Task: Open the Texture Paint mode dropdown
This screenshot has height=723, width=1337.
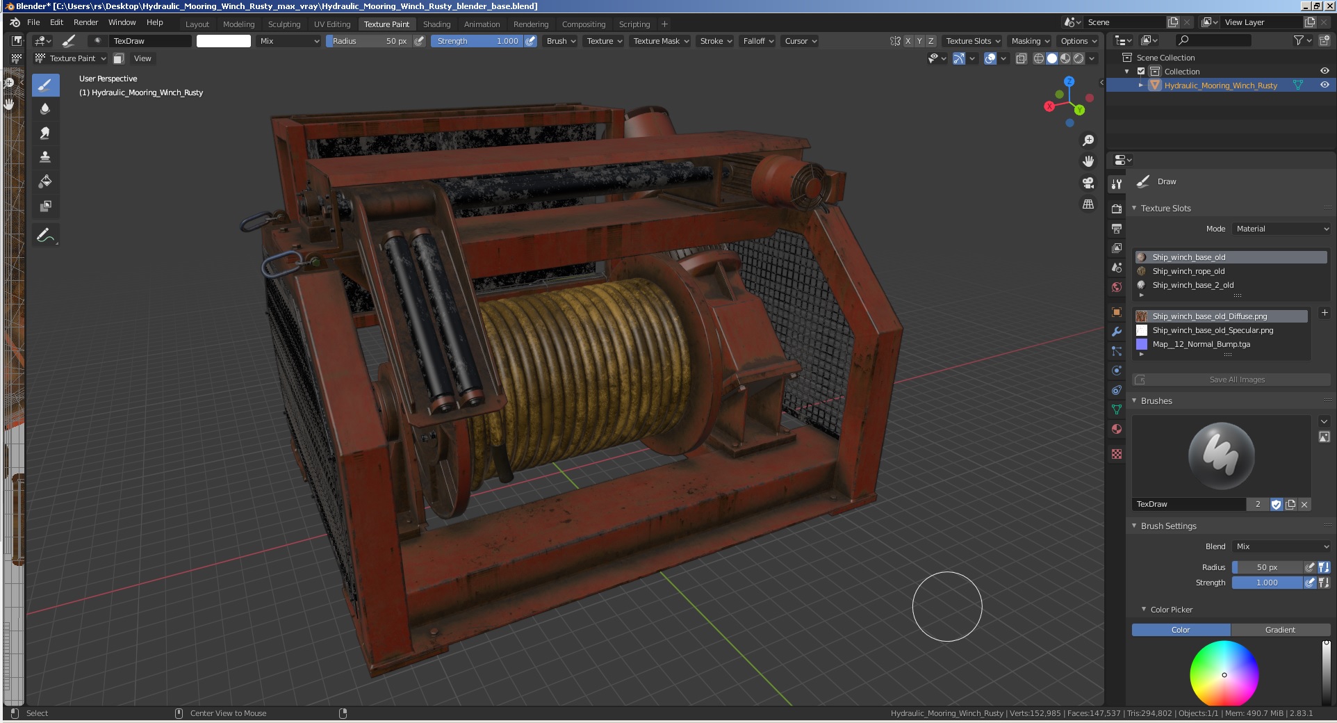Action: [71, 58]
